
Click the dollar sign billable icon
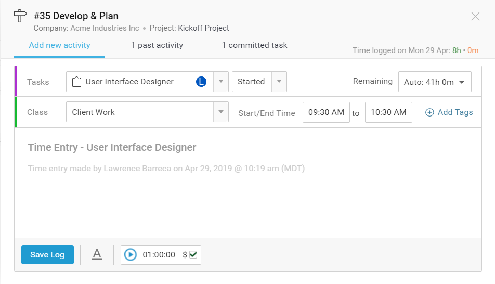[x=185, y=255]
